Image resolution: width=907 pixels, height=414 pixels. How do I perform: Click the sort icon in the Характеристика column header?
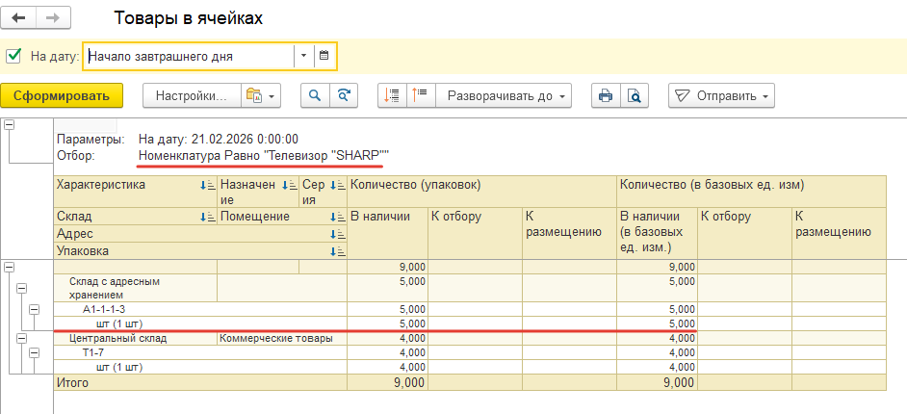point(207,185)
